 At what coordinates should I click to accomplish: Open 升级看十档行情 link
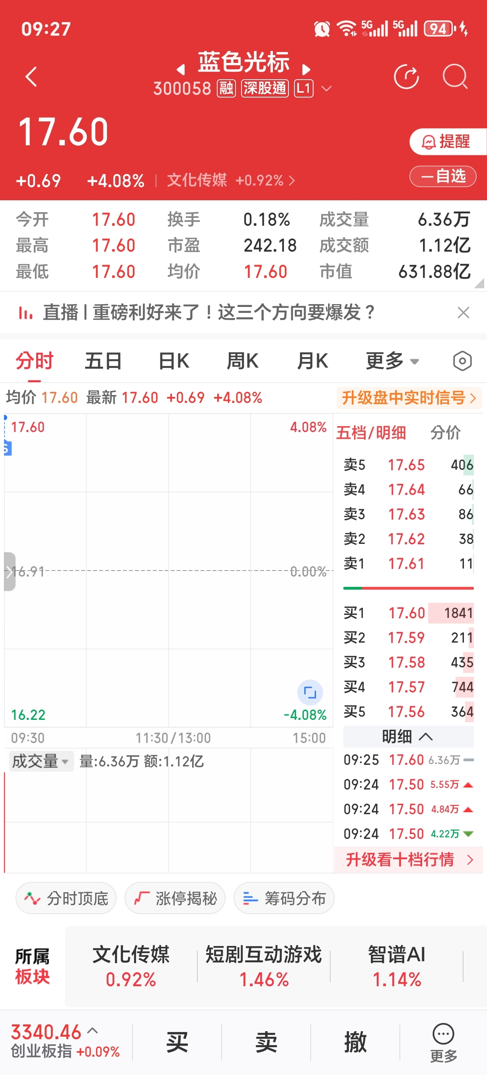coord(409,860)
